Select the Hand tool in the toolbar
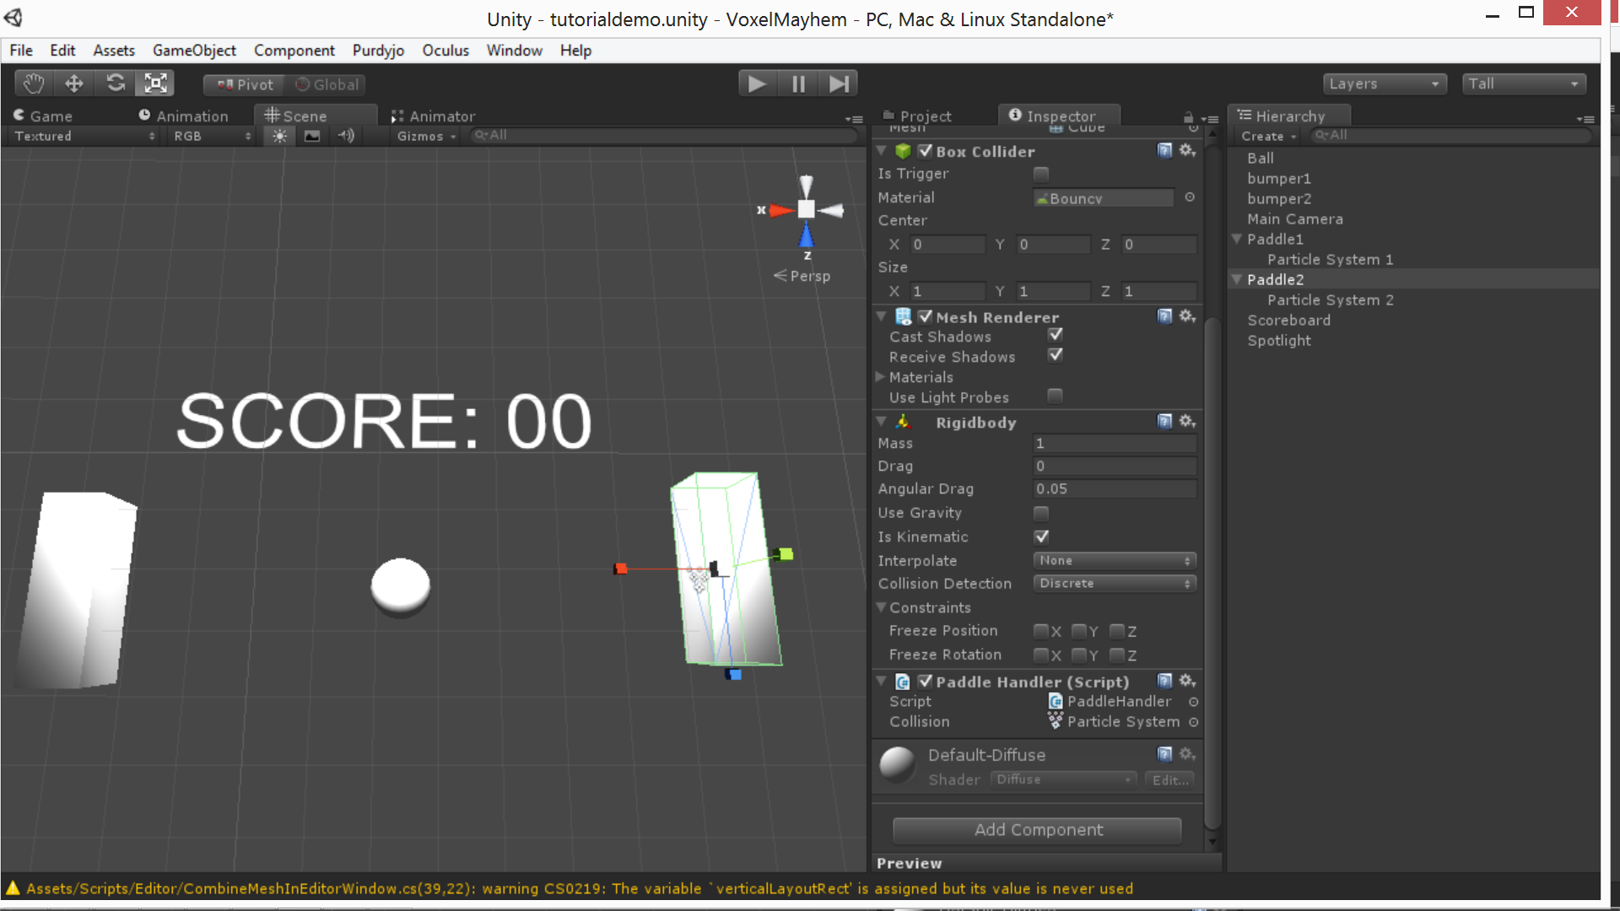The image size is (1620, 911). (x=34, y=84)
